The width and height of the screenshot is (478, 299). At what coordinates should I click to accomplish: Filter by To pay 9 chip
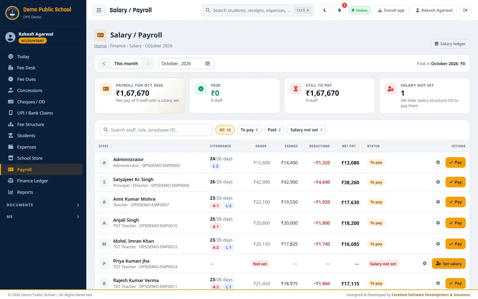(x=249, y=130)
